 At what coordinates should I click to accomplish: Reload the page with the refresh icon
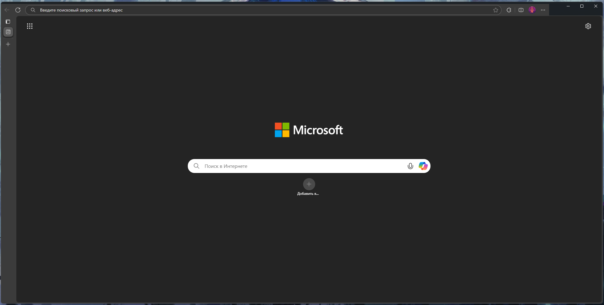[x=18, y=10]
